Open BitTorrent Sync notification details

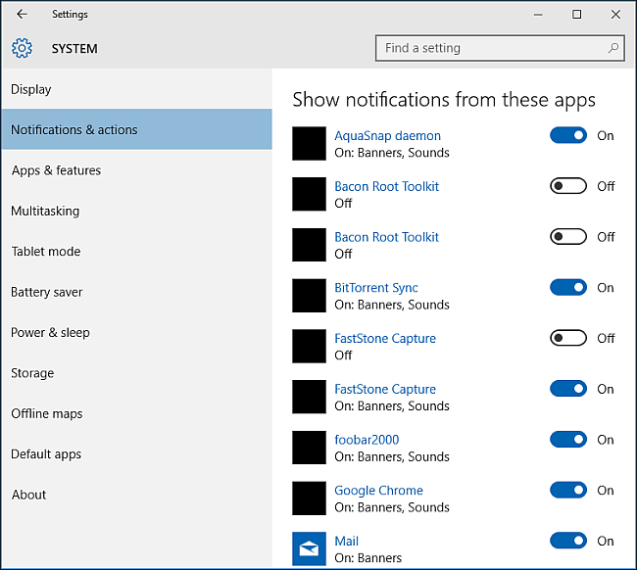pos(375,288)
